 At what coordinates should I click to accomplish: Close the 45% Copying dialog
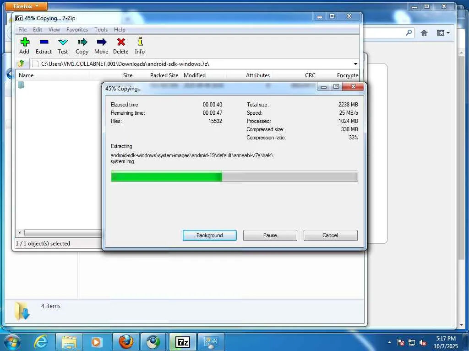353,86
